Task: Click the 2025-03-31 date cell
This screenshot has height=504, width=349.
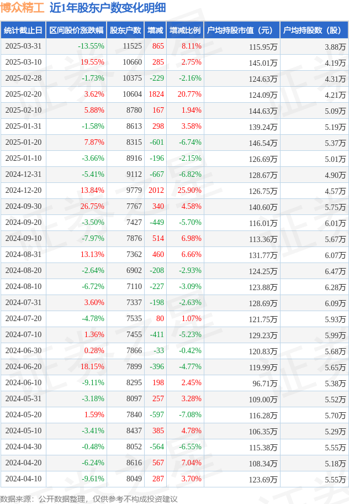Action: point(23,46)
